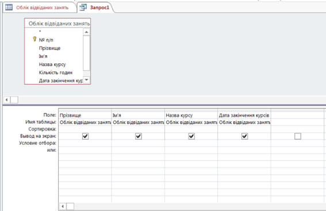Click the table name cell under Дата закінчення курсів
Image resolution: width=326 pixels, height=211 pixels.
point(244,122)
